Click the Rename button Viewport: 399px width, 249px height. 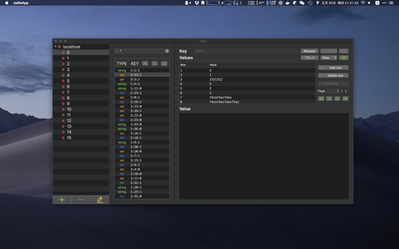(x=310, y=51)
